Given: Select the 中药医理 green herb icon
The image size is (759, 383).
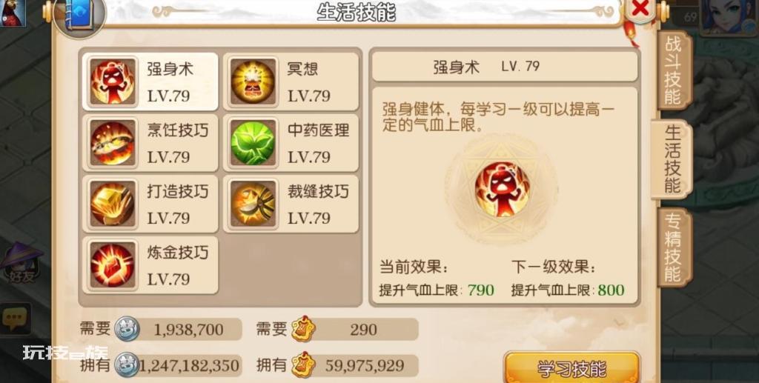Looking at the screenshot, I should click(x=253, y=143).
